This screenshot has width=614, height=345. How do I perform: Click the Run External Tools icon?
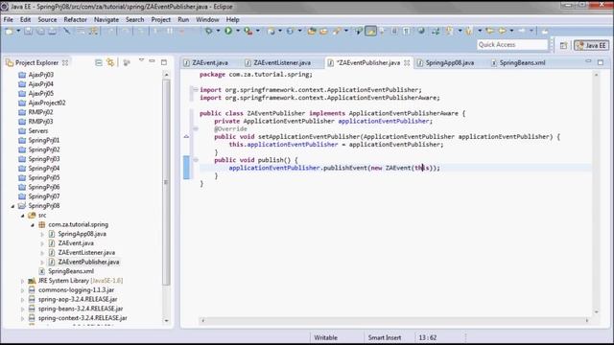tap(248, 31)
